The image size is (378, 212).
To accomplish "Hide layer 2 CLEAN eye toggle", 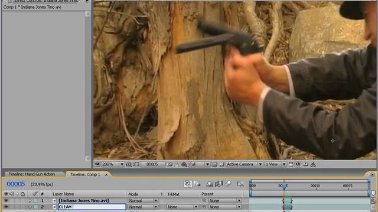I will 6,207.
